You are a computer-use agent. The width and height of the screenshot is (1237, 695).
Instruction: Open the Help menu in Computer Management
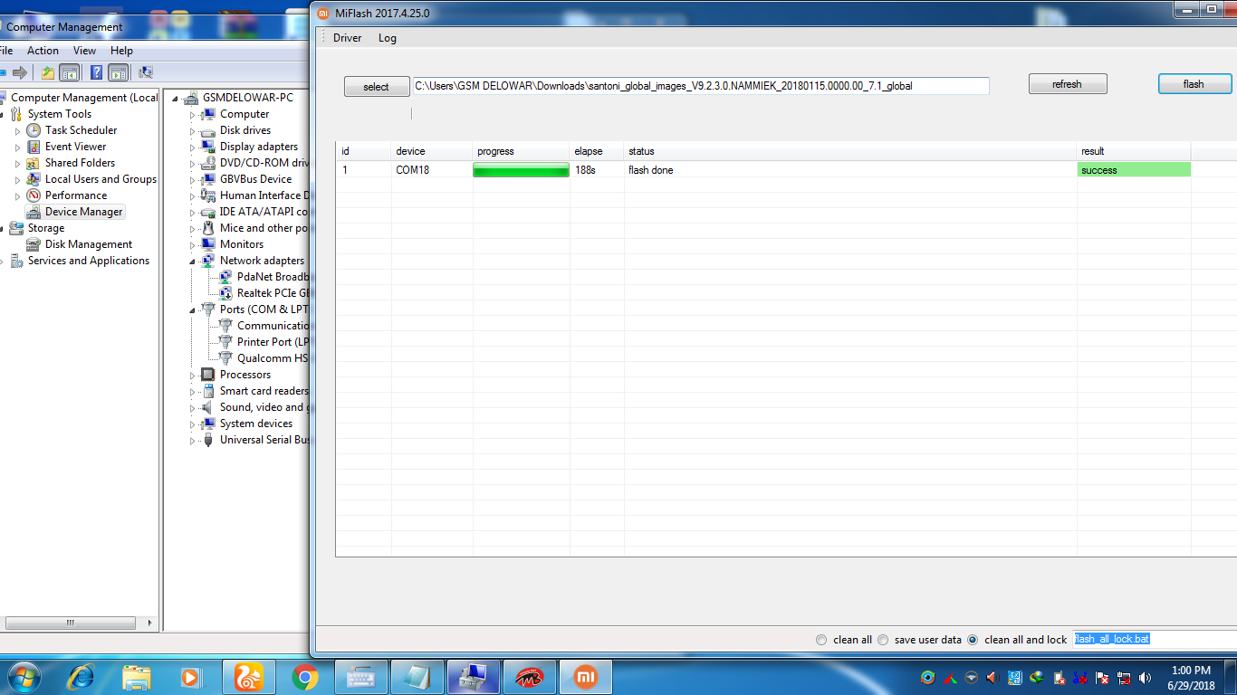[121, 51]
